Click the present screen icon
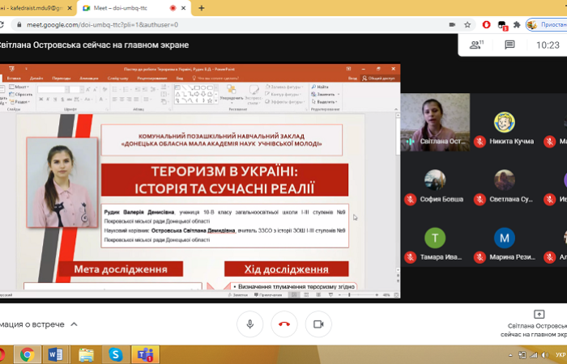Viewport: 567px width, 364px height. pyautogui.click(x=539, y=314)
